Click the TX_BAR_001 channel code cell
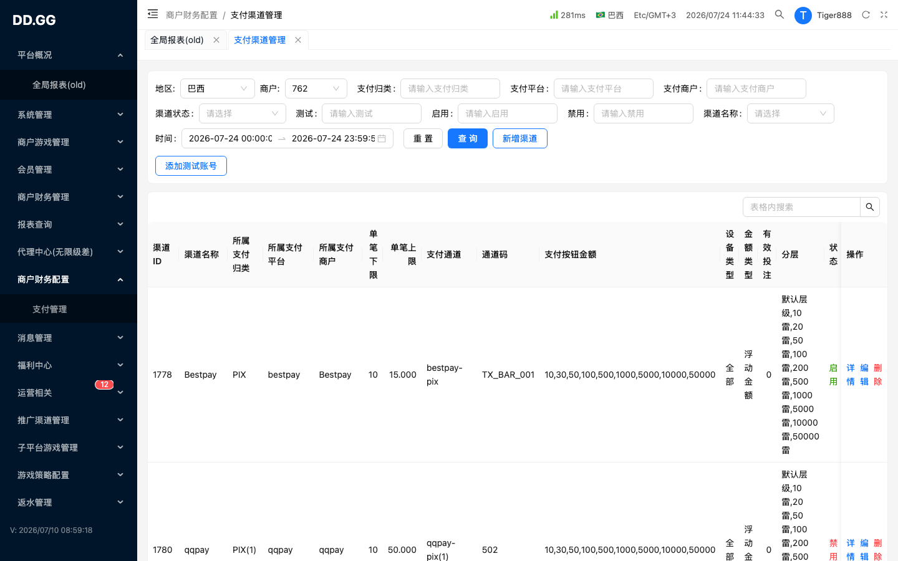The image size is (898, 561). pos(508,375)
